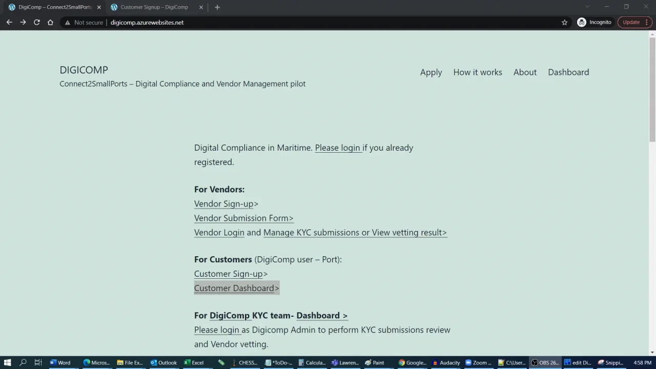Reload the page with refresh icon

click(37, 22)
